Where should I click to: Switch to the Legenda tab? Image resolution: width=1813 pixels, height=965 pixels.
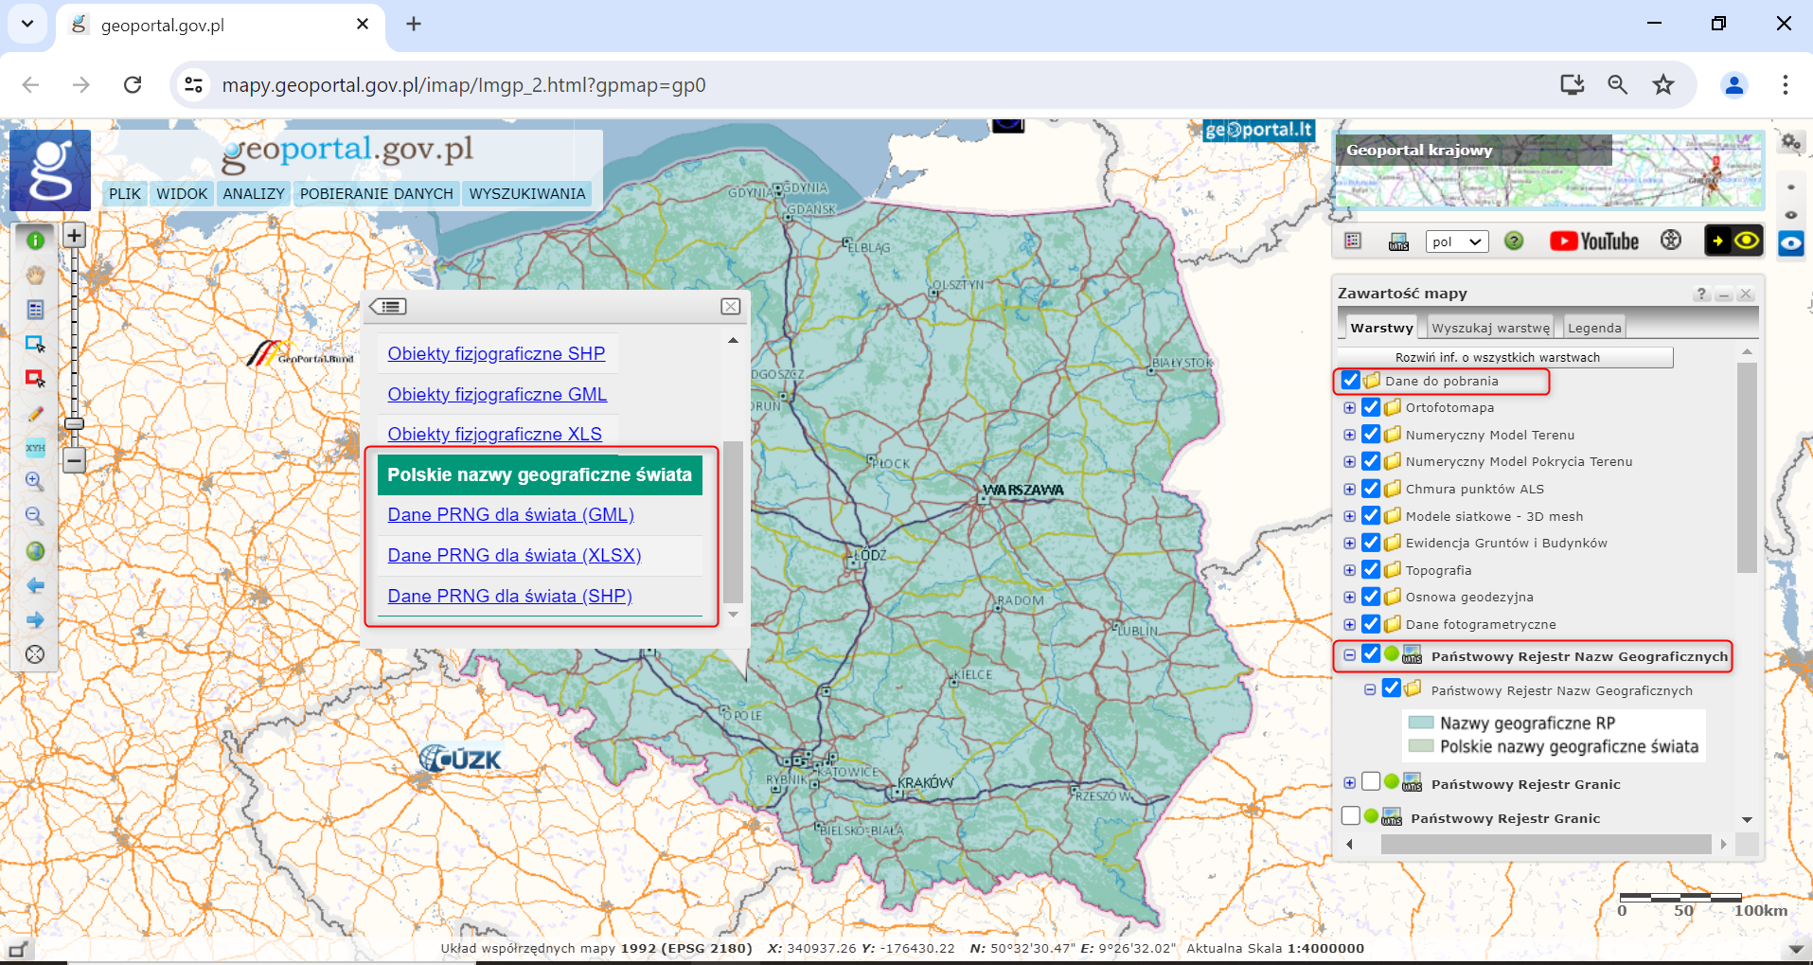[x=1594, y=328]
